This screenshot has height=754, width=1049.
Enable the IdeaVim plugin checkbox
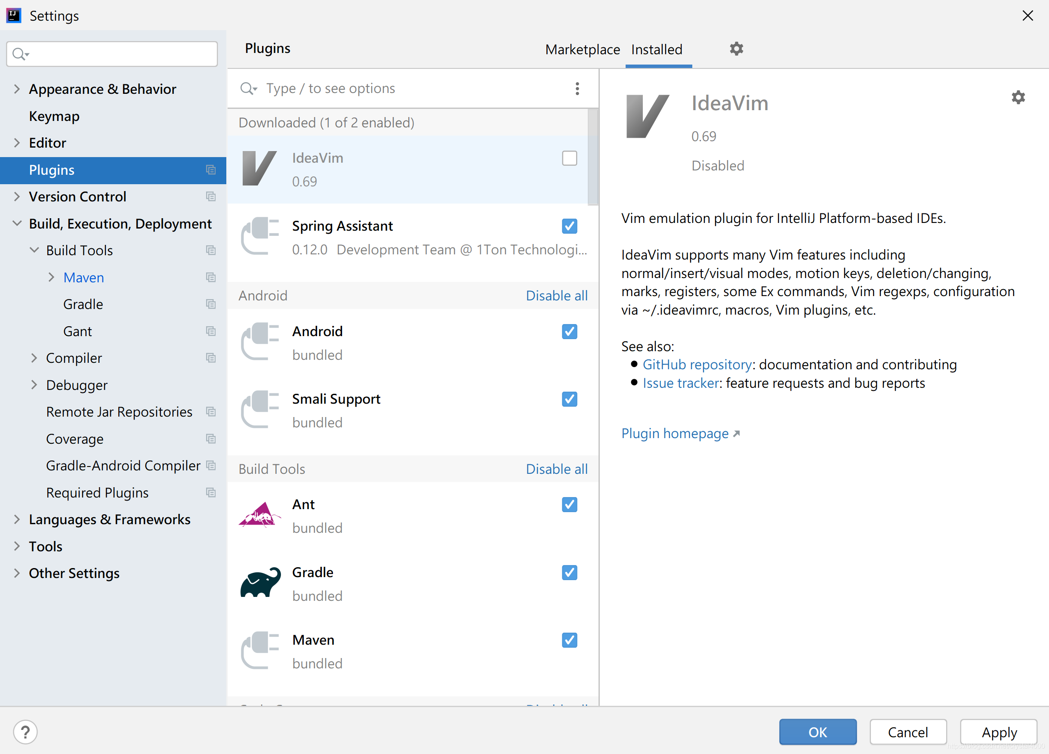(x=569, y=158)
